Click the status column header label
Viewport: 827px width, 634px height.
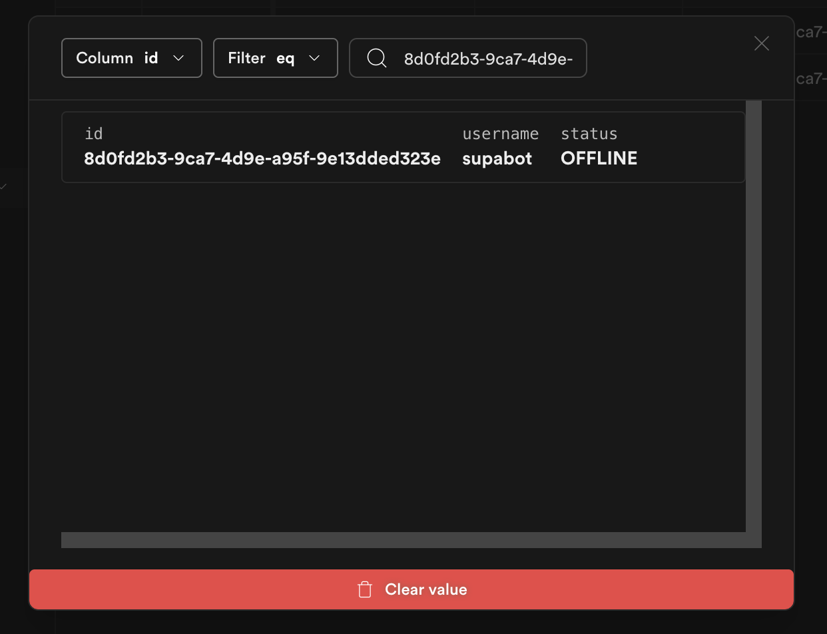[x=589, y=133]
